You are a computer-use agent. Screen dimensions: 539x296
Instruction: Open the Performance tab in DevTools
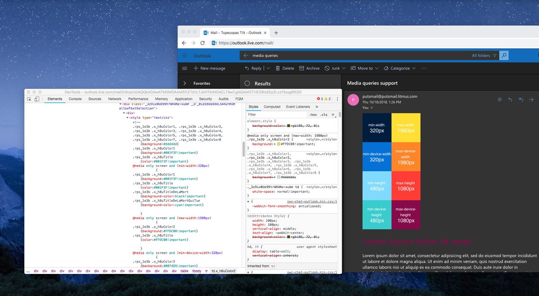(x=138, y=99)
